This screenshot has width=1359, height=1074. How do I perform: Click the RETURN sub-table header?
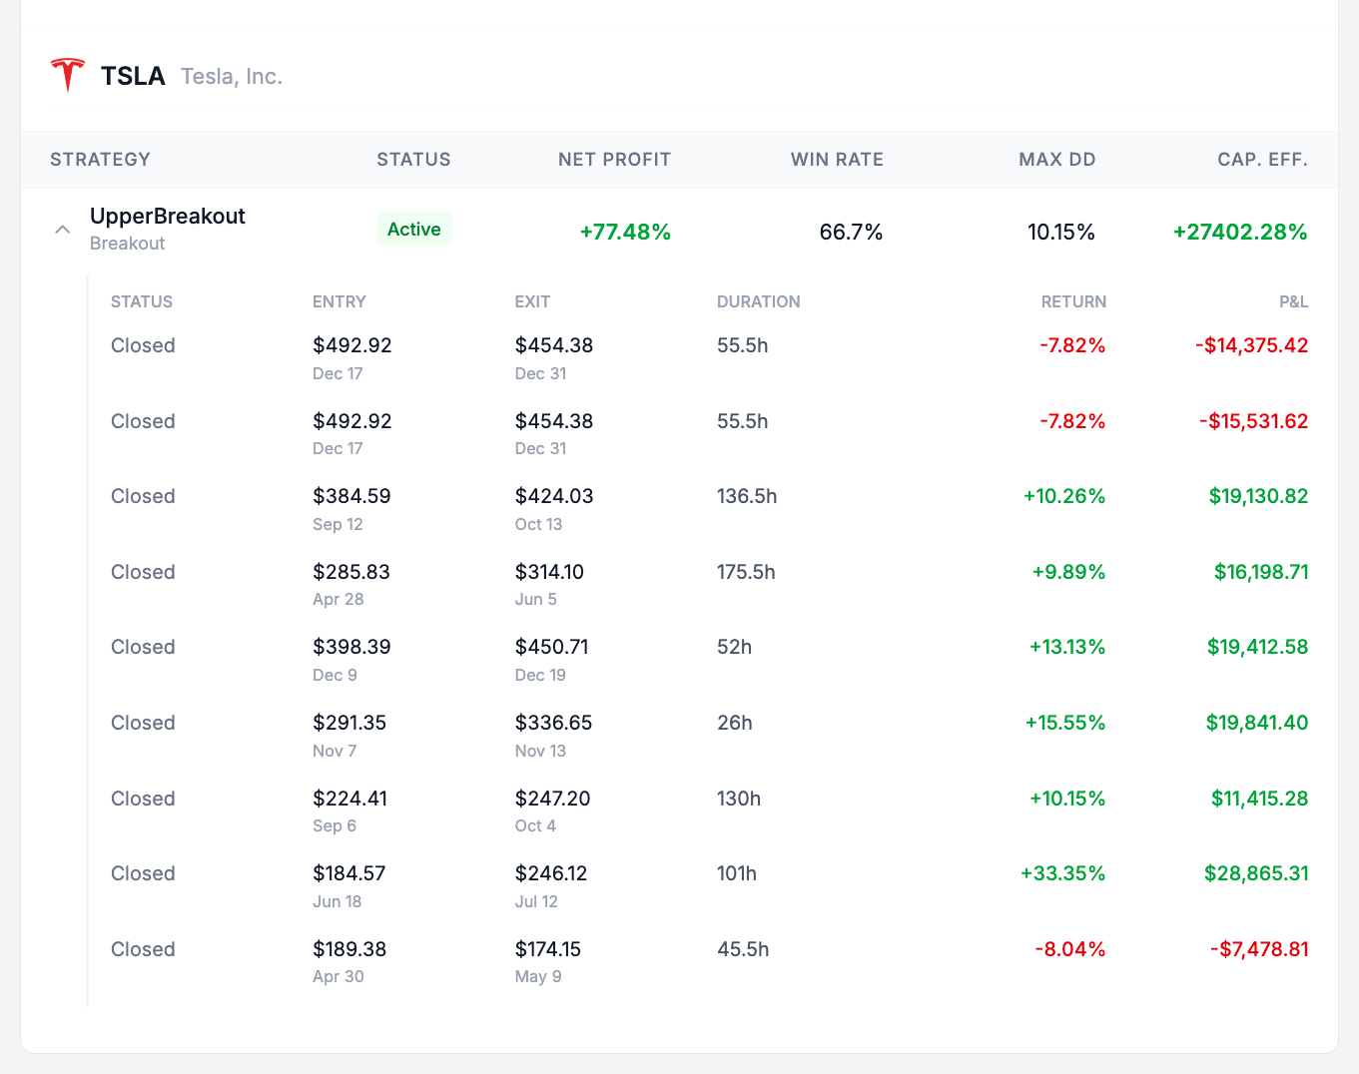coord(1072,301)
